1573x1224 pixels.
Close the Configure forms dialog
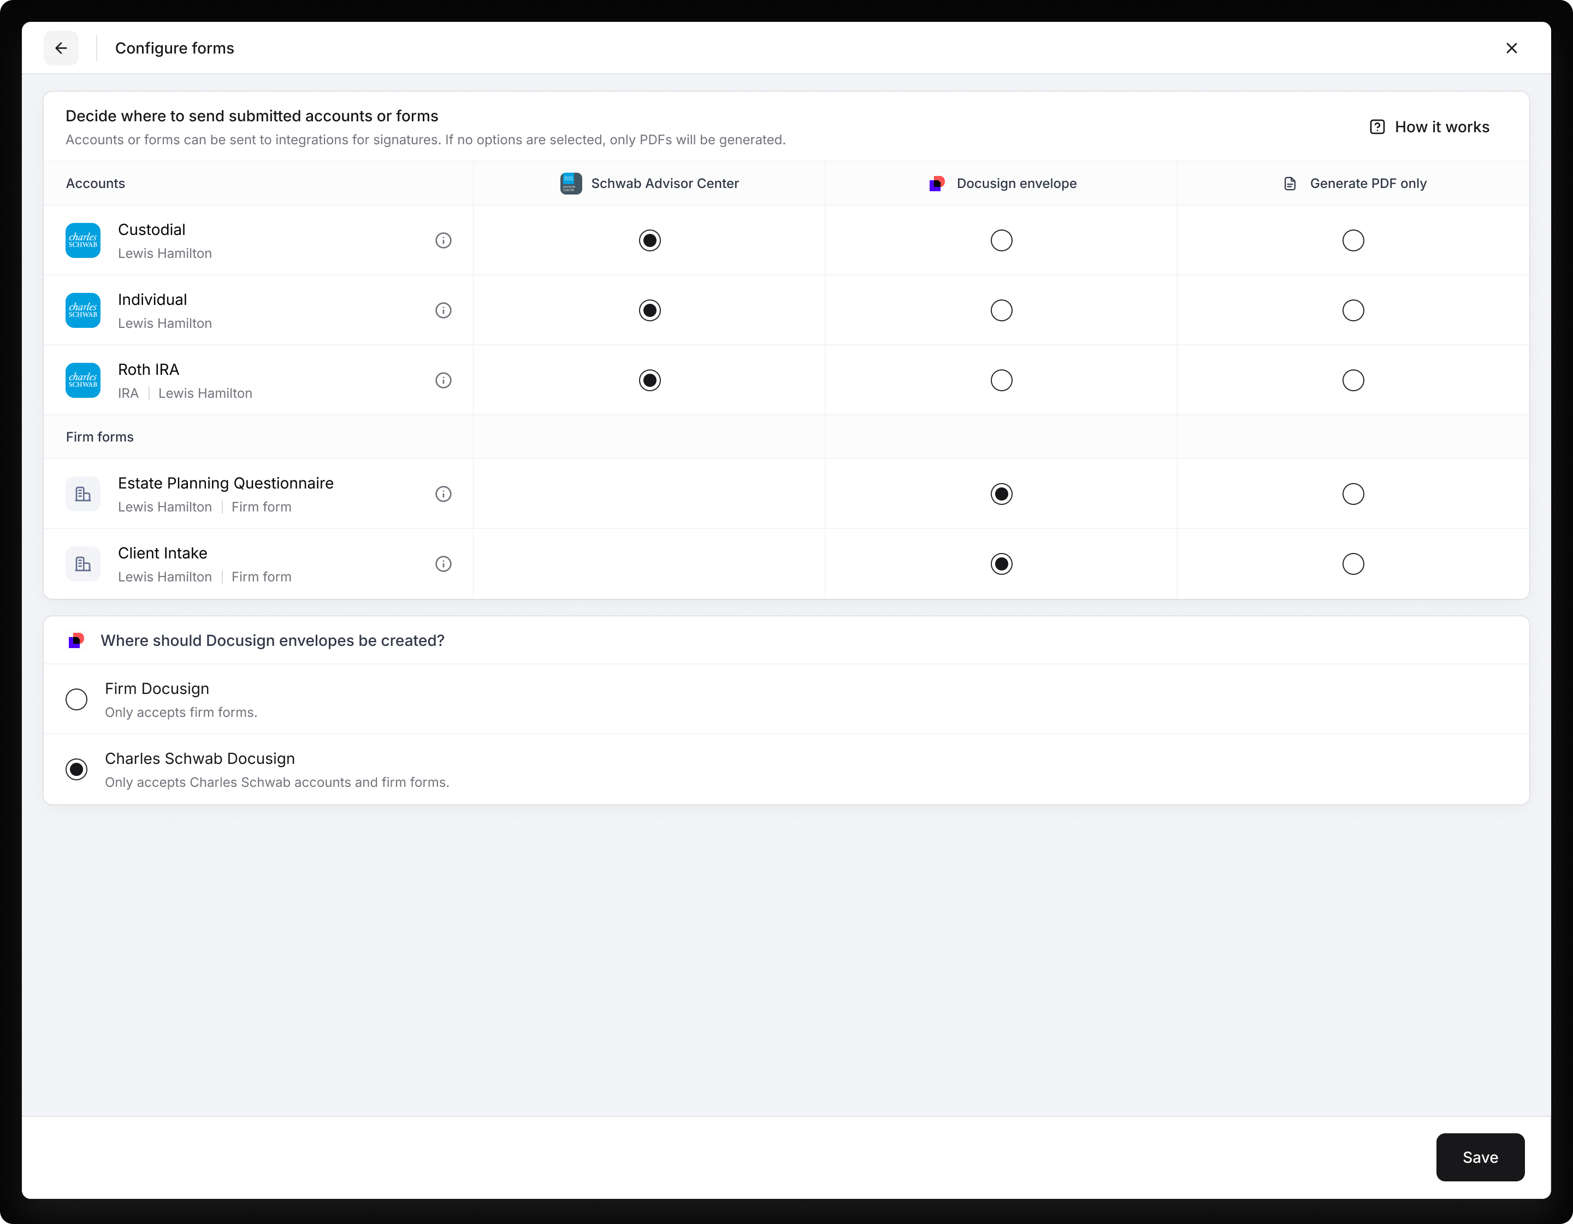point(1511,48)
